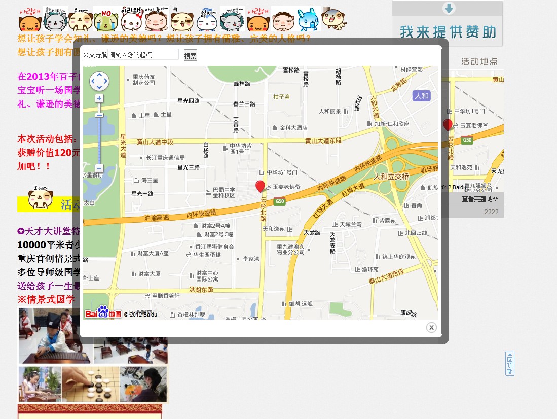Viewport: 557px width, 419px height.
Task: Pan the popup map upward with the up arrow
Action: click(x=99, y=75)
